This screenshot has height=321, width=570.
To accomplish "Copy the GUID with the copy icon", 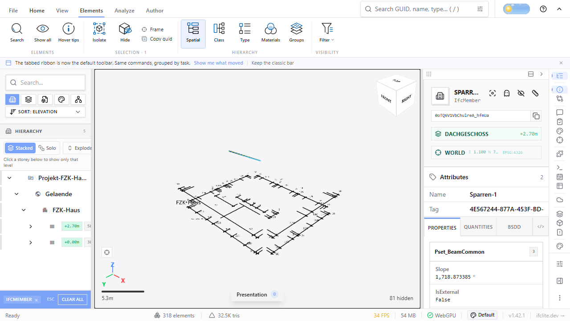I will click(x=536, y=116).
